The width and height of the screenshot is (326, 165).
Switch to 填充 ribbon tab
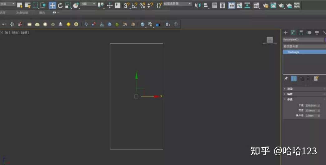pos(42,13)
